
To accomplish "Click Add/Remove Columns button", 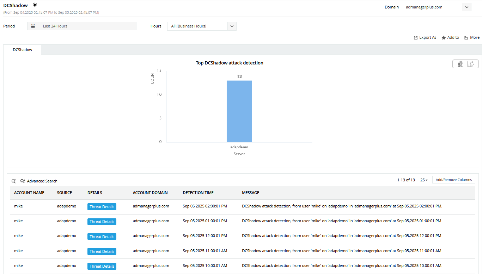I will (453, 180).
